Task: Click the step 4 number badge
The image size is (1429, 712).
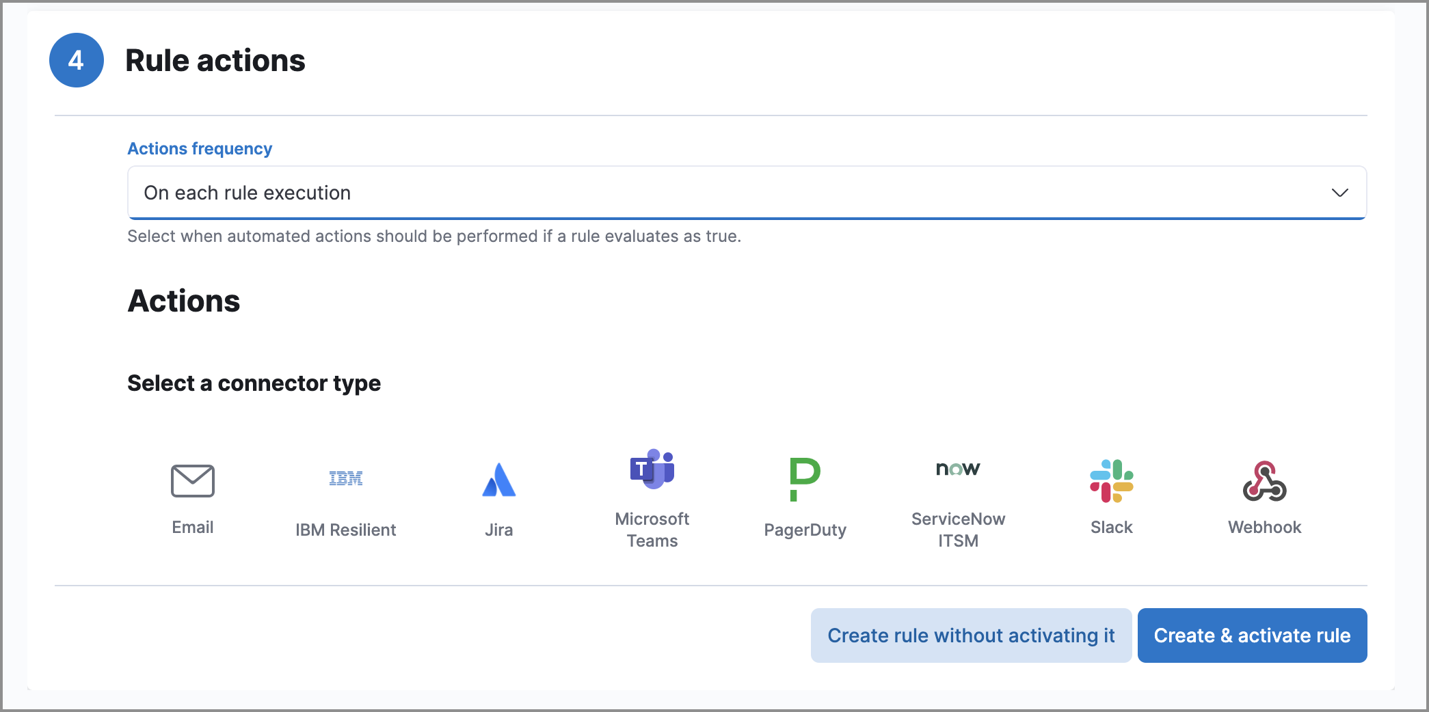Action: pyautogui.click(x=76, y=60)
